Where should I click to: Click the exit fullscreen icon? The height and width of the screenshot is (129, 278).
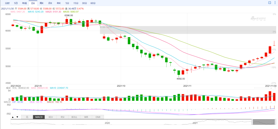pyautogui.click(x=270, y=3)
